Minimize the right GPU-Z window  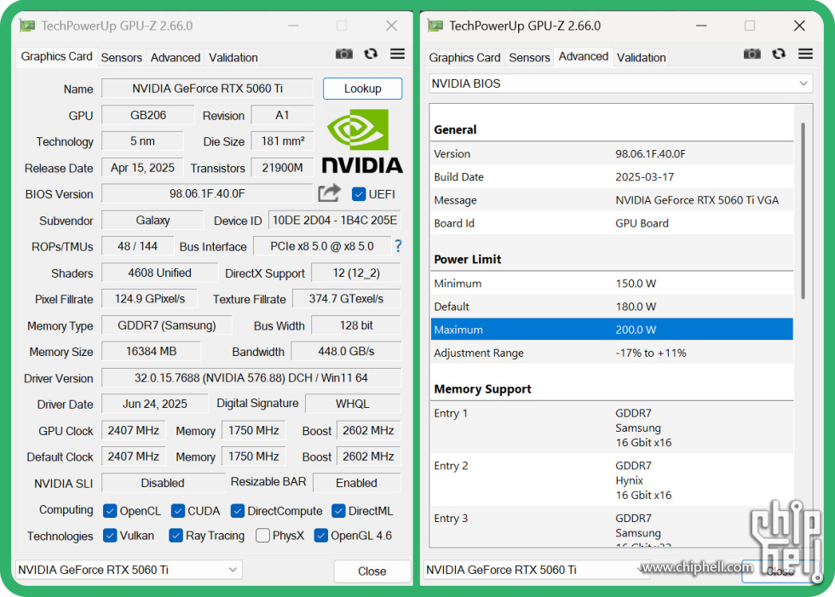(701, 26)
